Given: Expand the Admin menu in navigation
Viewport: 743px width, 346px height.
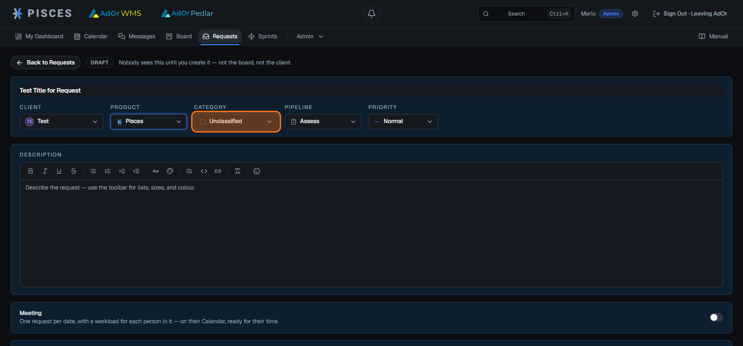Looking at the screenshot, I should (310, 36).
